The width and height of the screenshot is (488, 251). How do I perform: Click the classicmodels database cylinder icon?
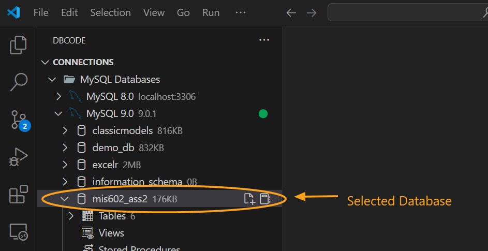pos(81,131)
